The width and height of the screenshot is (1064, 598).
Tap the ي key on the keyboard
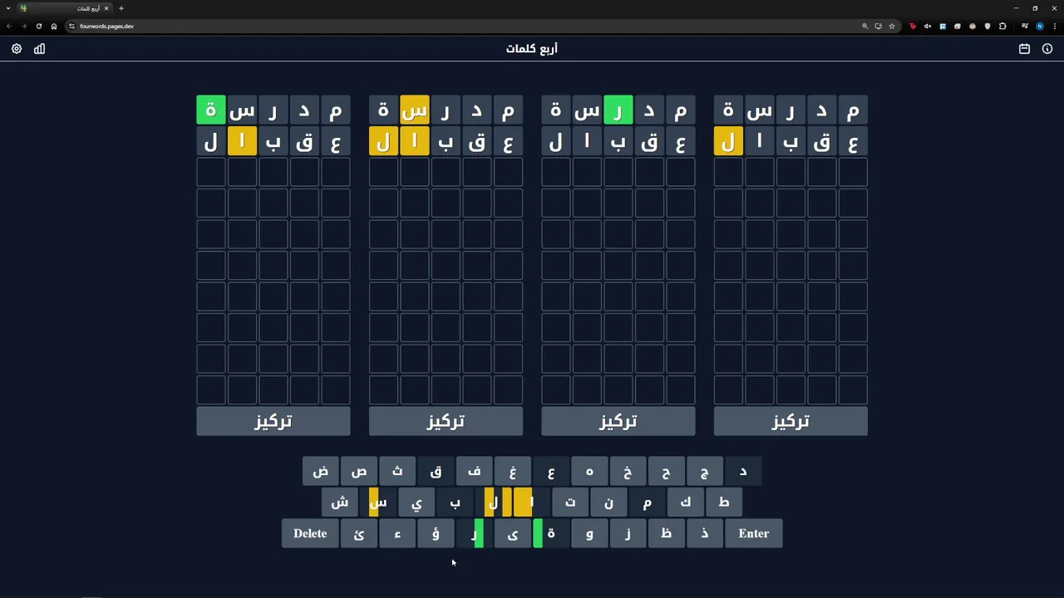point(416,502)
